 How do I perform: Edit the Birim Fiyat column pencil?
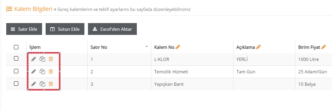[x=323, y=47]
